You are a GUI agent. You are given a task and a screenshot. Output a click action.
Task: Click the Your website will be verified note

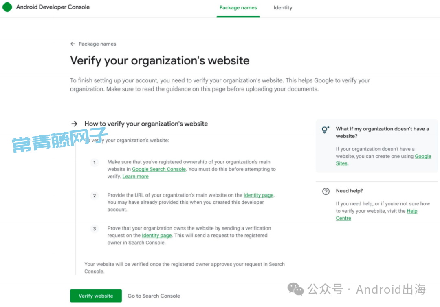185,268
